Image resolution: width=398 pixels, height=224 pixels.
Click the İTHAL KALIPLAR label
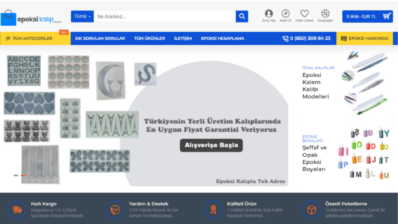[x=318, y=68]
